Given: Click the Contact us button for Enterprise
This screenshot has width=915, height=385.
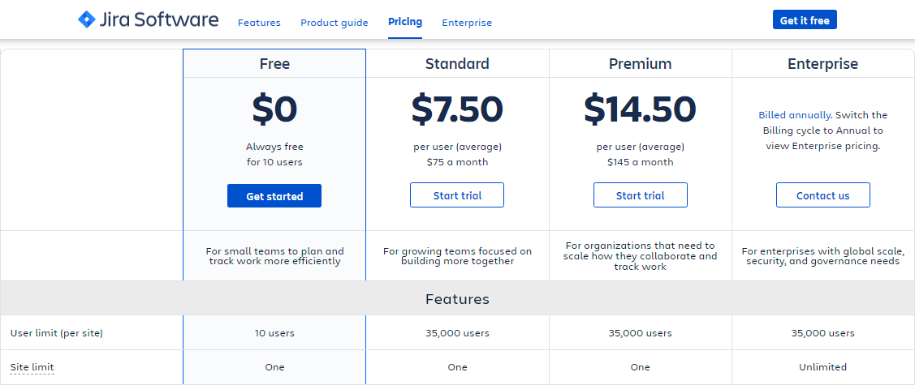Looking at the screenshot, I should coord(823,195).
